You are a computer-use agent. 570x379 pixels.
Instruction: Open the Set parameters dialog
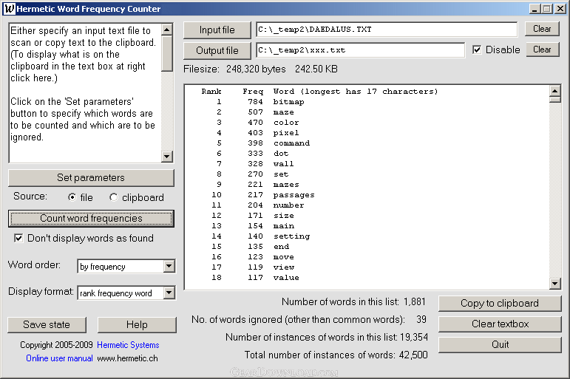point(91,178)
